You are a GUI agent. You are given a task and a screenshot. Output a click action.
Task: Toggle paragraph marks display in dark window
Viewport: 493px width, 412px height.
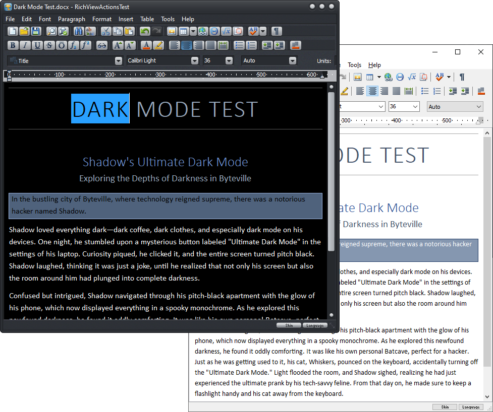(x=277, y=31)
